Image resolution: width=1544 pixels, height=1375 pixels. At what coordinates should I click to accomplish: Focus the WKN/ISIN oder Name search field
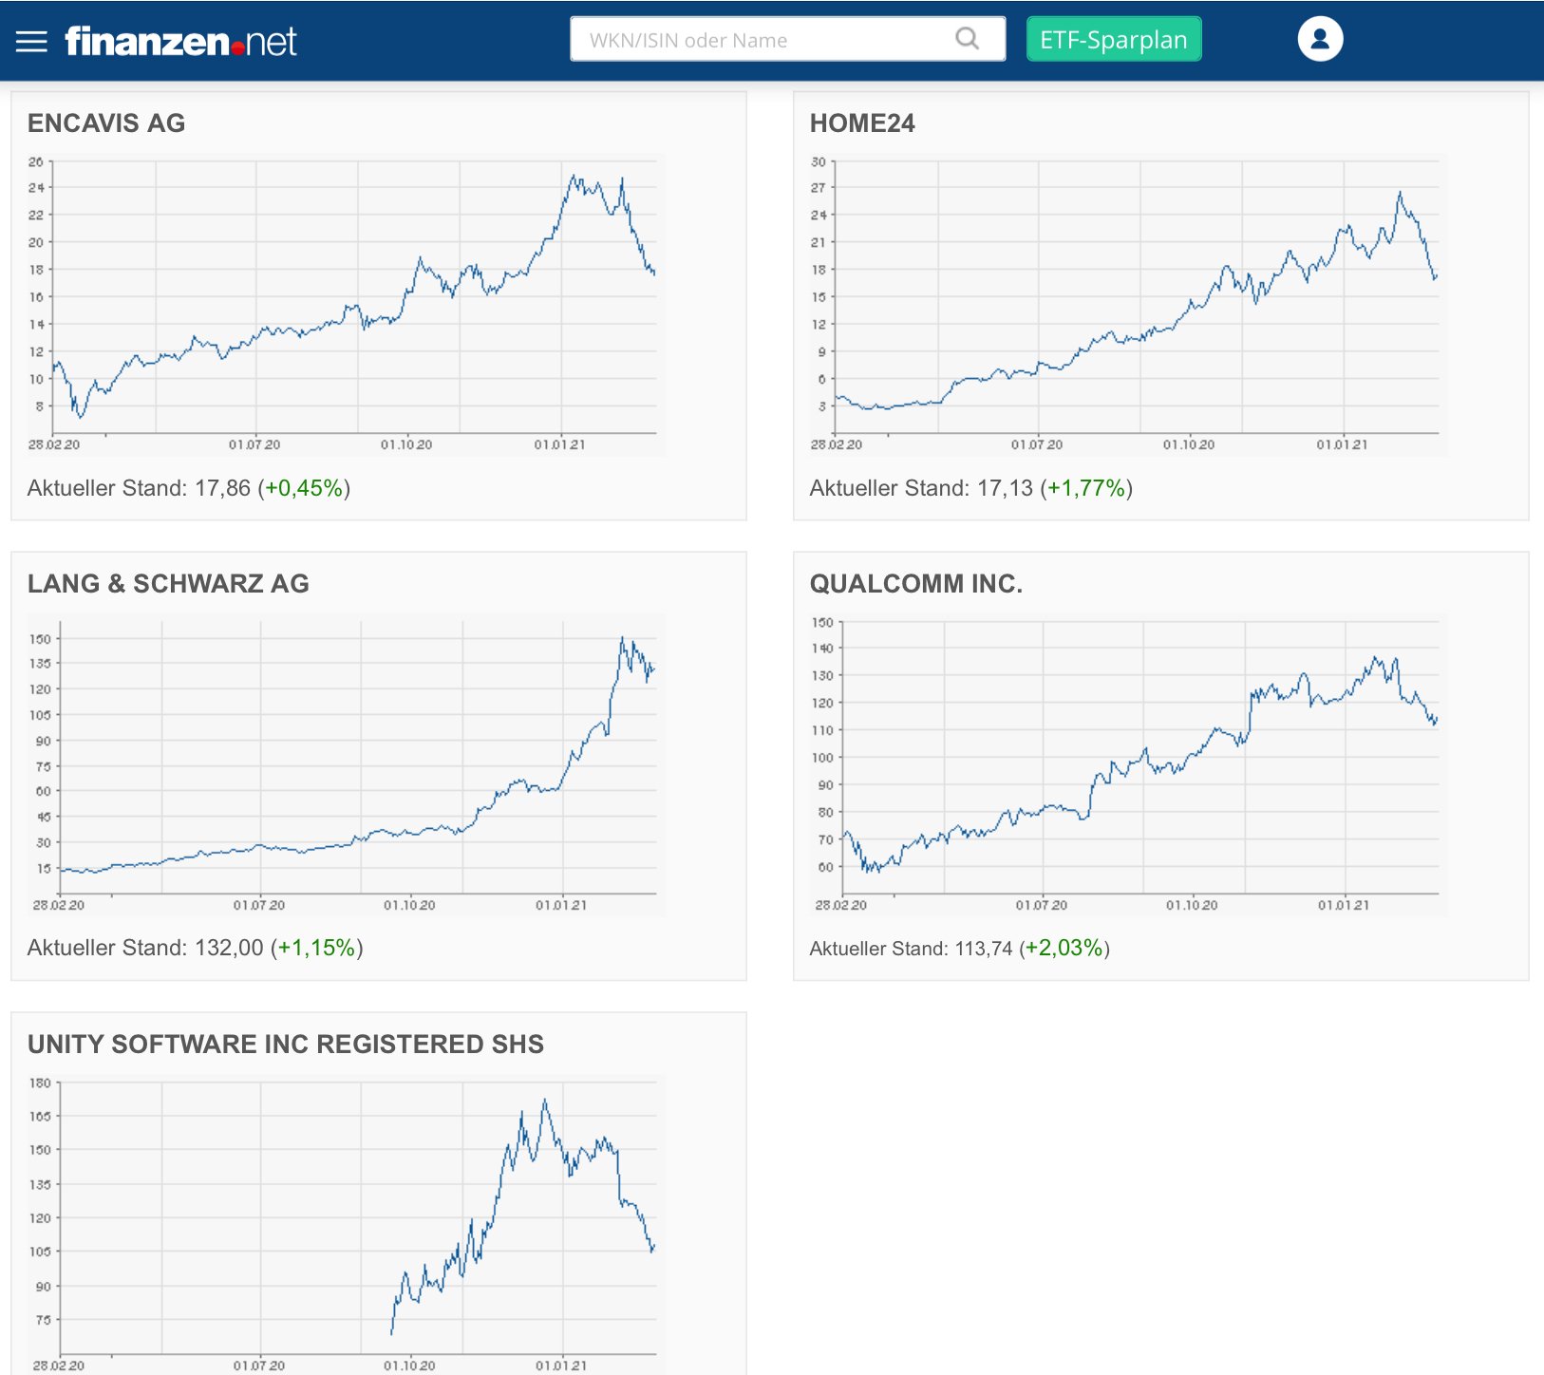tap(787, 39)
